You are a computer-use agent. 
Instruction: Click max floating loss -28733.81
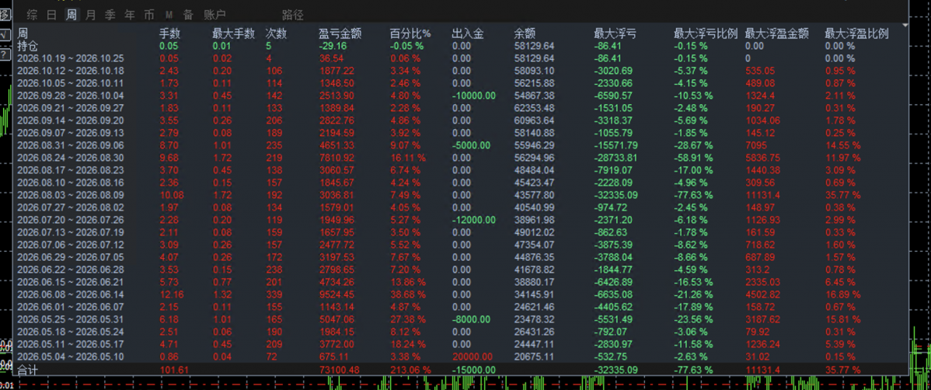615,158
